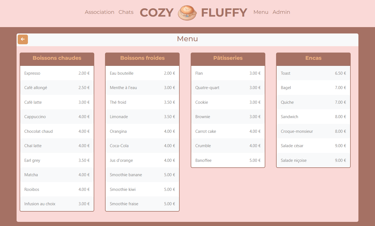Click the FLUFFY title text
Image resolution: width=375 pixels, height=226 pixels.
coord(224,13)
